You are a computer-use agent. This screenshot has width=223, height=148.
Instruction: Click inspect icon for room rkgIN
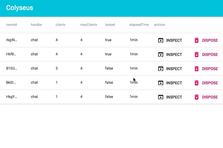click(161, 40)
